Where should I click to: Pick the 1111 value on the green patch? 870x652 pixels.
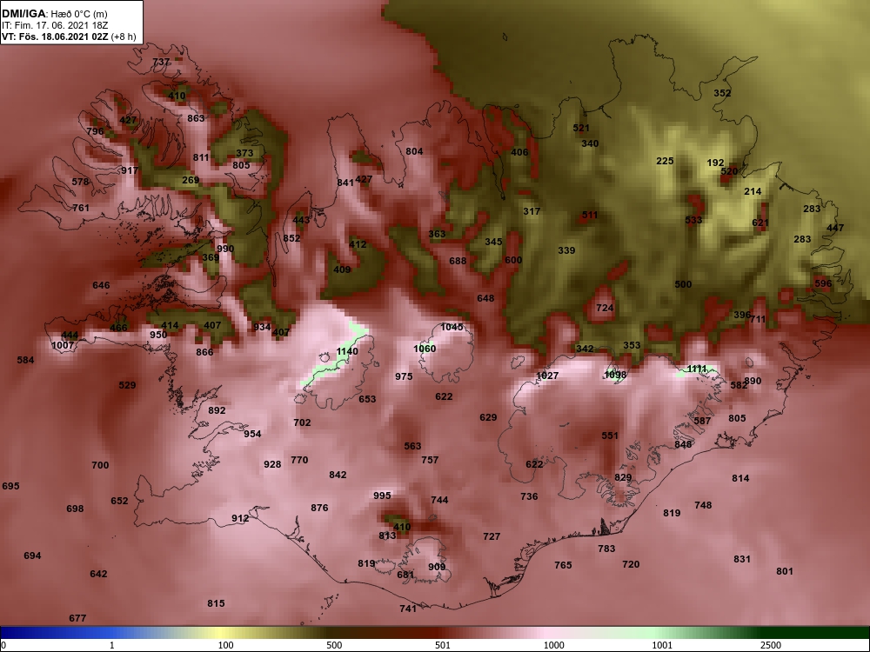point(697,369)
